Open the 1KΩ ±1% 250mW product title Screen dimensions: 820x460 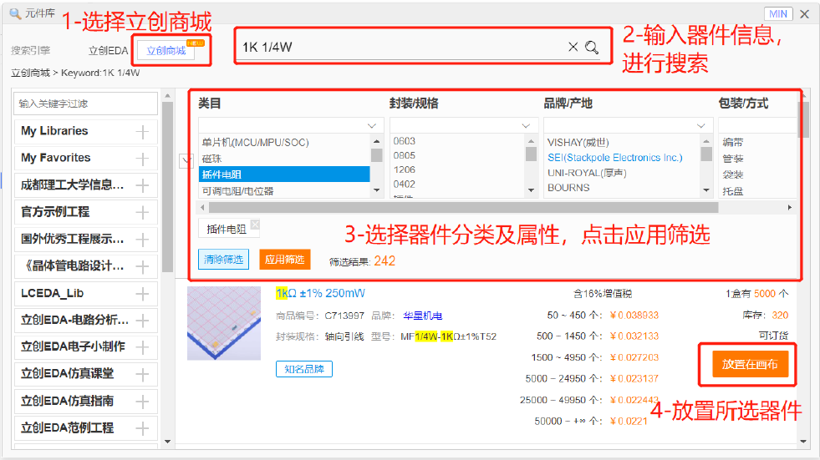(320, 293)
